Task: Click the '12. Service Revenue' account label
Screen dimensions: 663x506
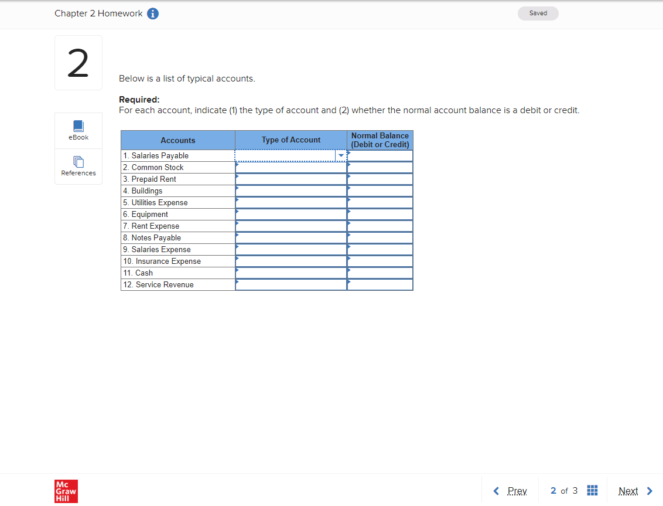Action: (158, 284)
